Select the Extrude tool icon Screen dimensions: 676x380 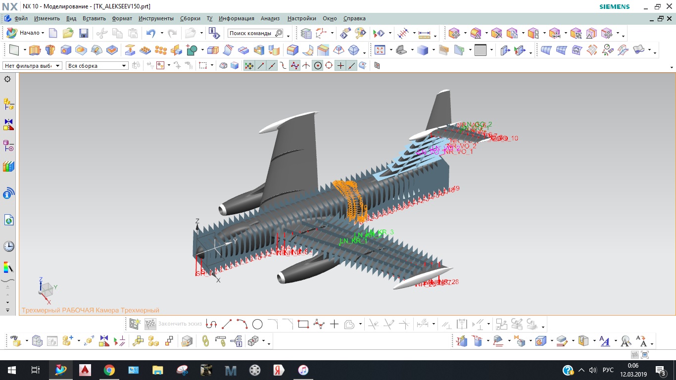(34, 50)
